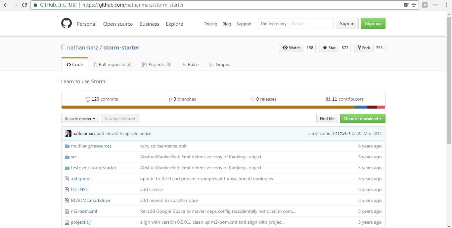Switch to the Code tab
452x228 pixels.
[x=75, y=64]
